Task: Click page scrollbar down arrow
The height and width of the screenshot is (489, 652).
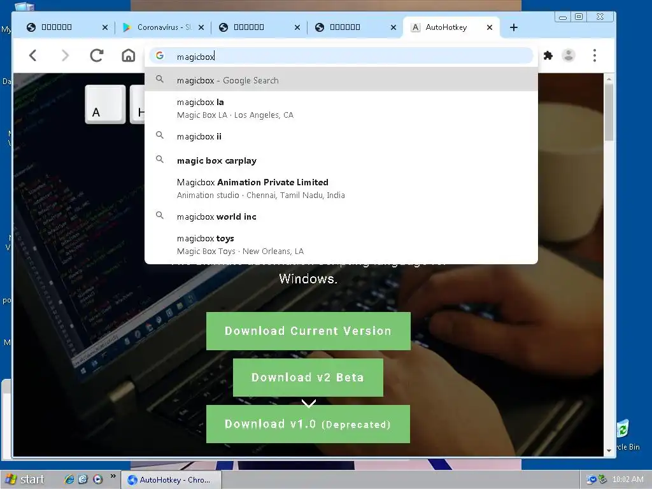Action: tap(609, 451)
